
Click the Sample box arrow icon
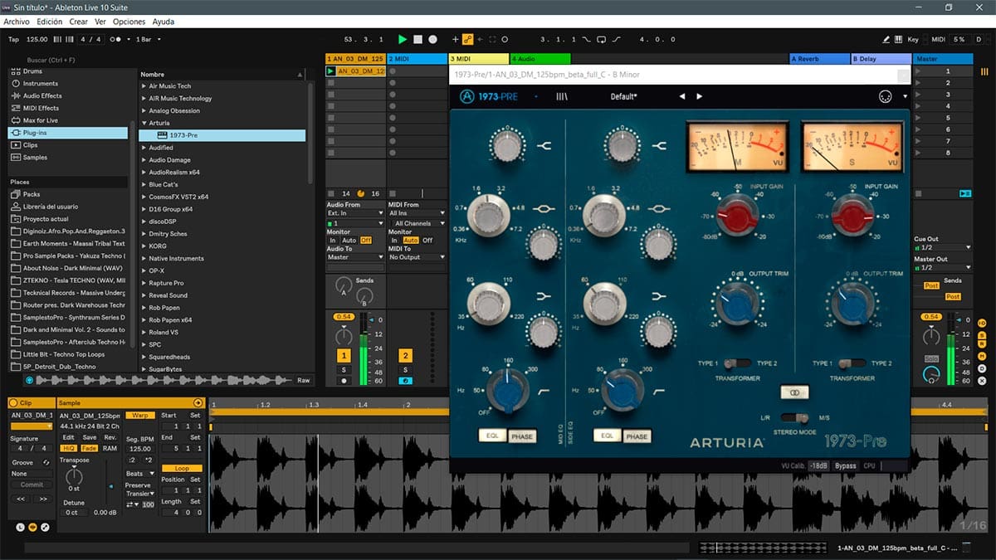tap(198, 403)
